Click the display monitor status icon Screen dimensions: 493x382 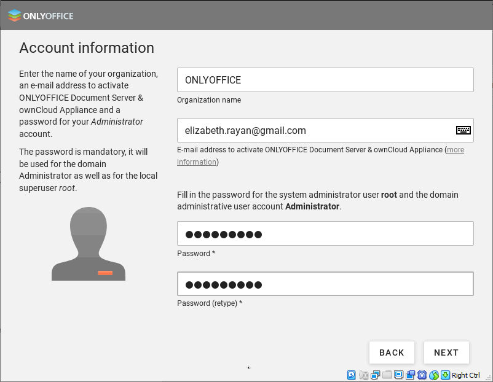point(398,375)
